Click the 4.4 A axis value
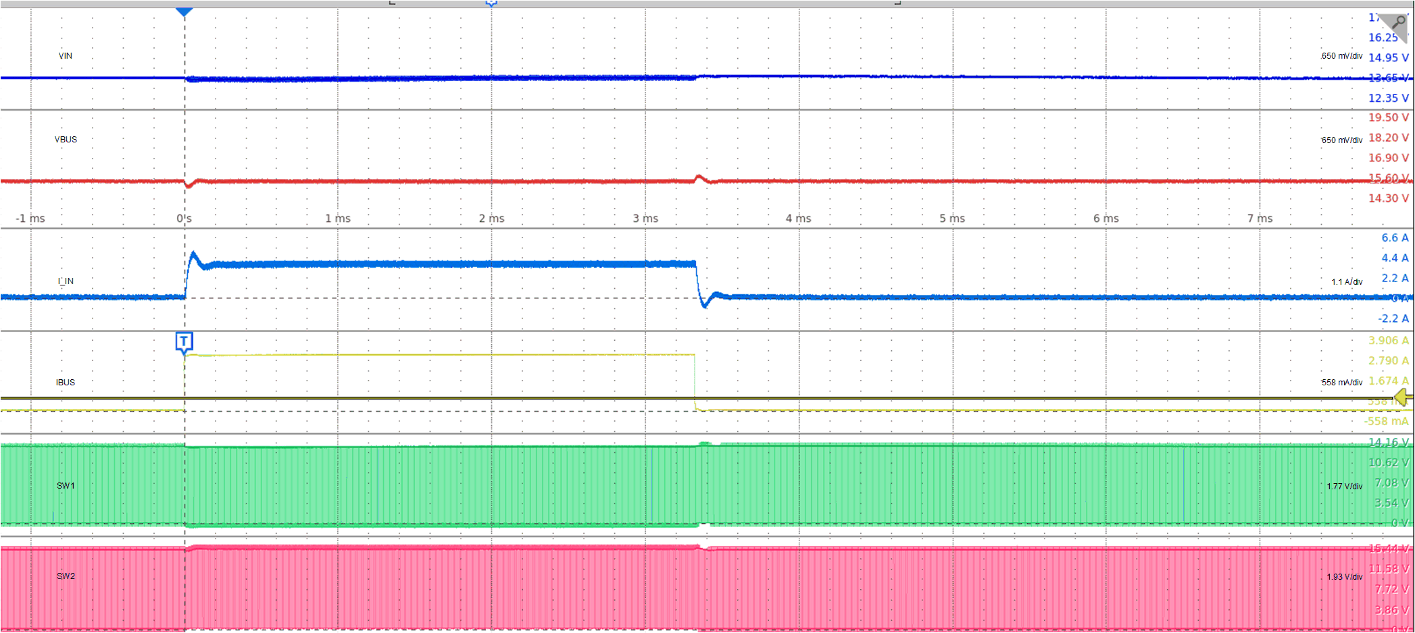This screenshot has width=1415, height=633. [1395, 258]
